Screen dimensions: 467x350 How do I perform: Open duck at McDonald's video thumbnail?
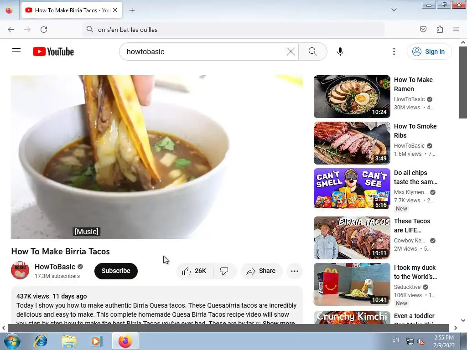coord(352,284)
